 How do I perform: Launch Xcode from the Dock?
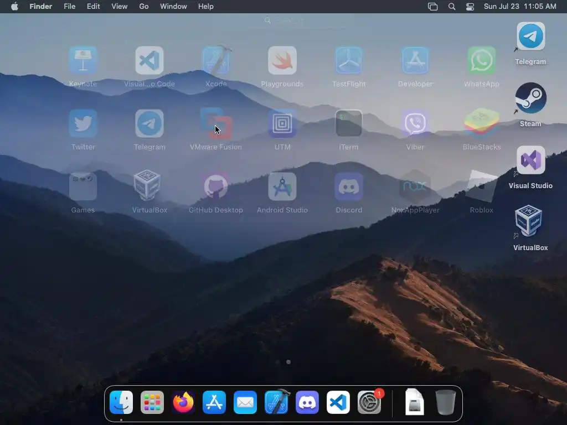[277, 402]
